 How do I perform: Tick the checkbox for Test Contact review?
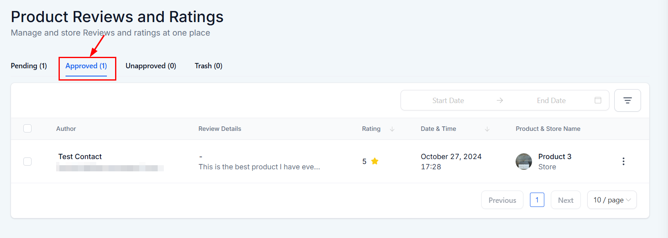pos(27,162)
